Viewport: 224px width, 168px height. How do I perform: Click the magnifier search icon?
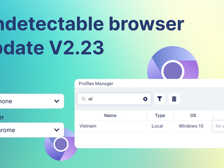(x=83, y=99)
